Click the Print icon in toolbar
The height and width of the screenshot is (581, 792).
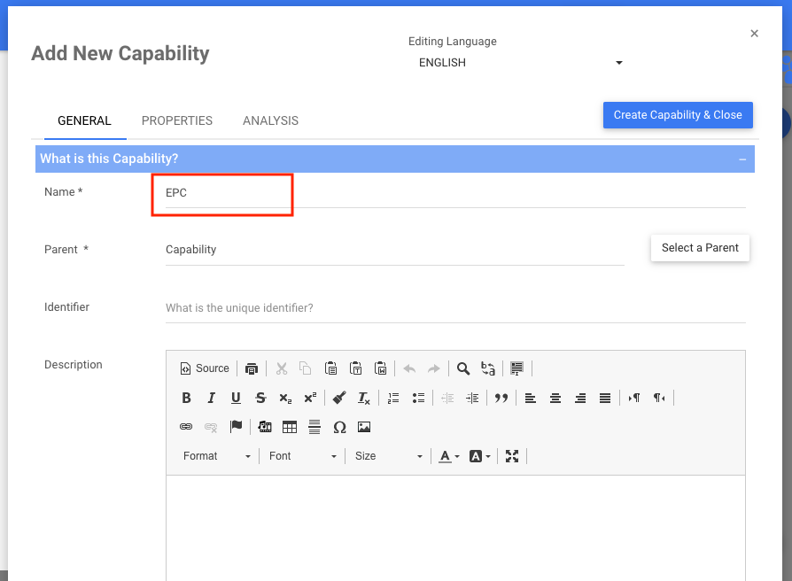(x=252, y=368)
